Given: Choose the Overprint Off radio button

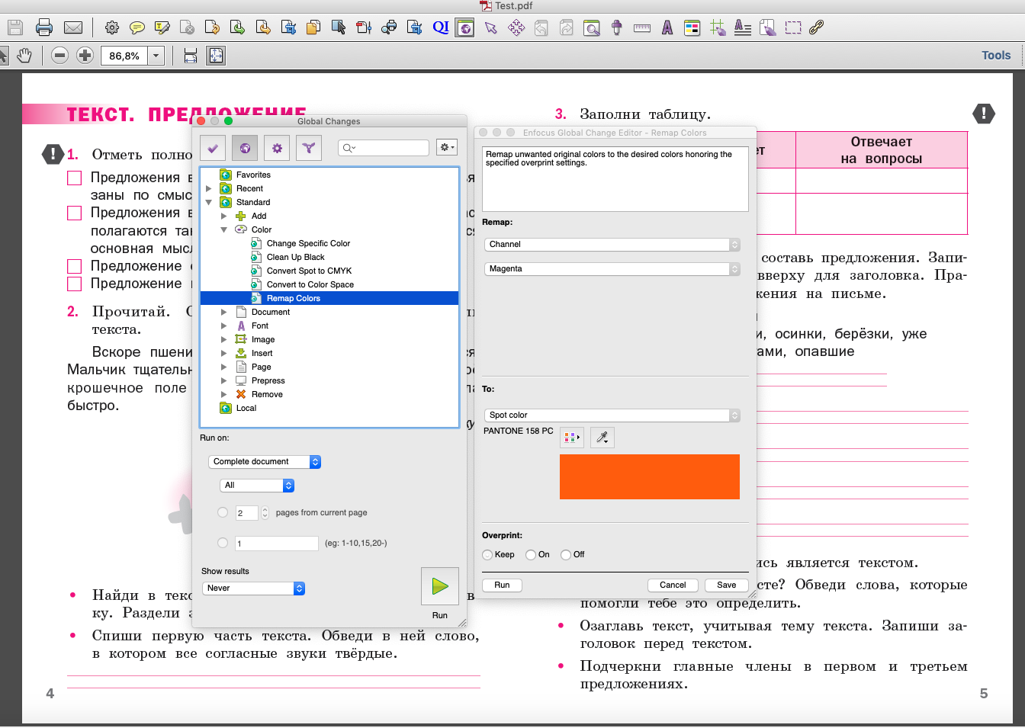Looking at the screenshot, I should tap(566, 555).
